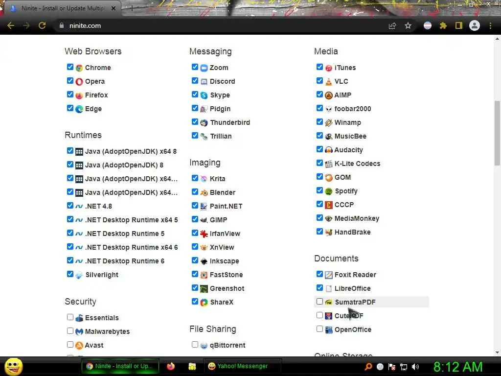Open the browser profile avatar menu
The height and width of the screenshot is (376, 501).
[475, 25]
